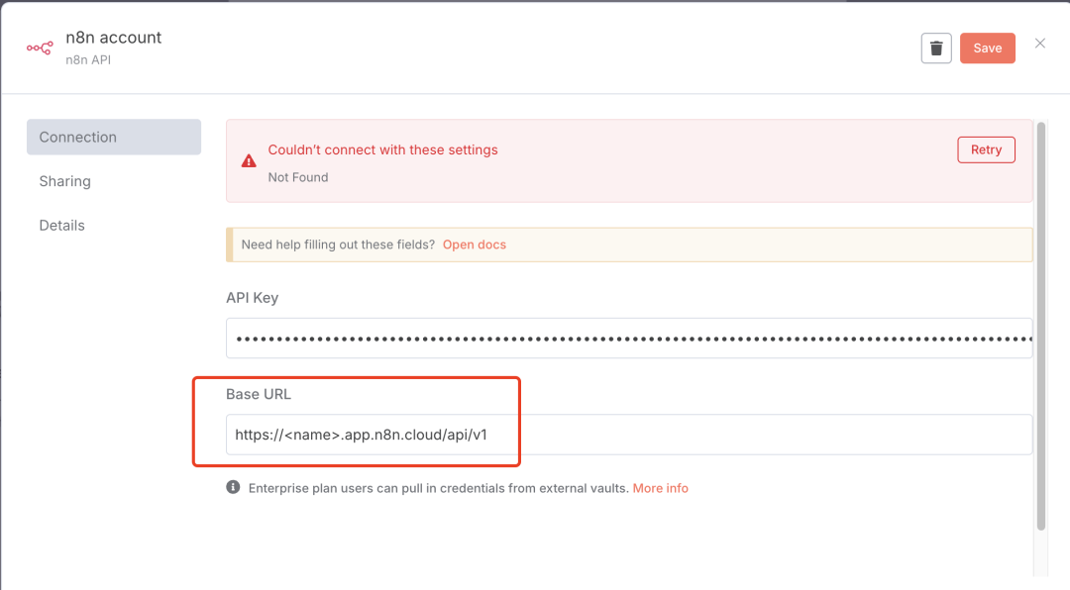Viewport: 1070px width, 590px height.
Task: Switch to the Sharing tab
Action: (x=64, y=181)
